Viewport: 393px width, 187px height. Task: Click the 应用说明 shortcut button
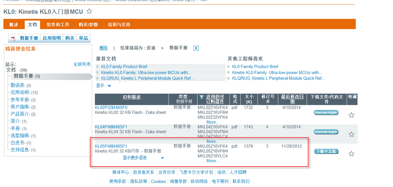52,38
